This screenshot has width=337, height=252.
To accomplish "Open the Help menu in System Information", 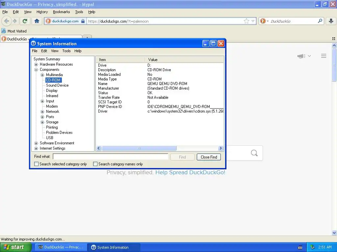I will tap(78, 51).
